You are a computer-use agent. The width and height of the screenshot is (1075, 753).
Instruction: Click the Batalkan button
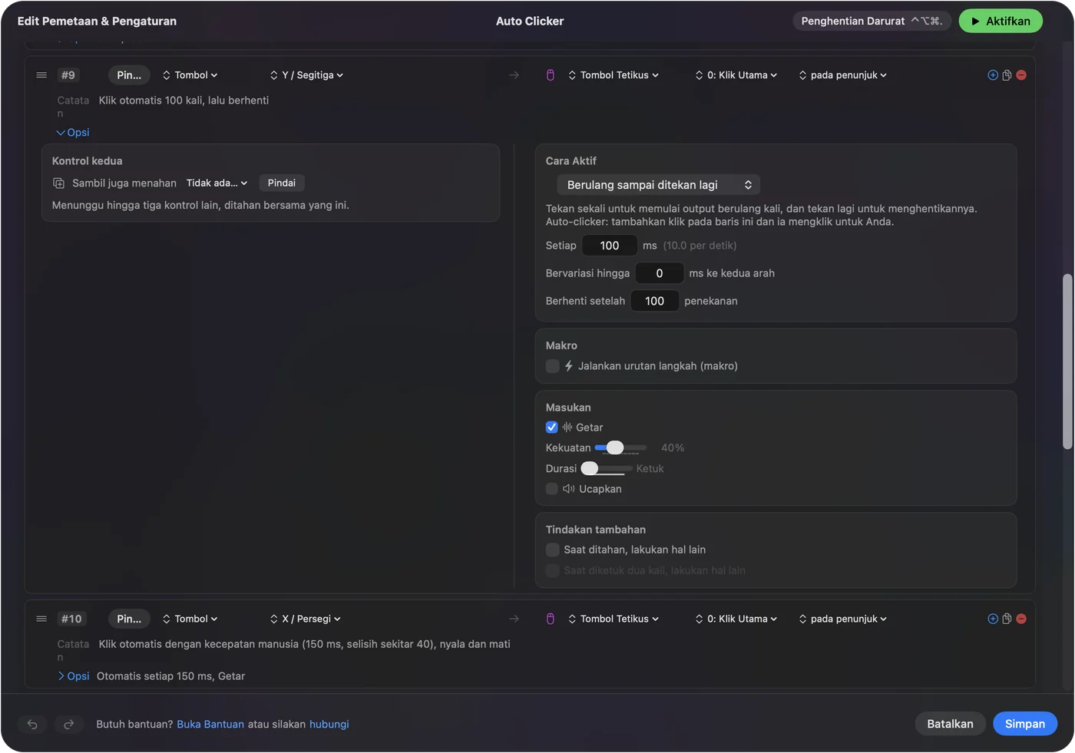pyautogui.click(x=950, y=724)
